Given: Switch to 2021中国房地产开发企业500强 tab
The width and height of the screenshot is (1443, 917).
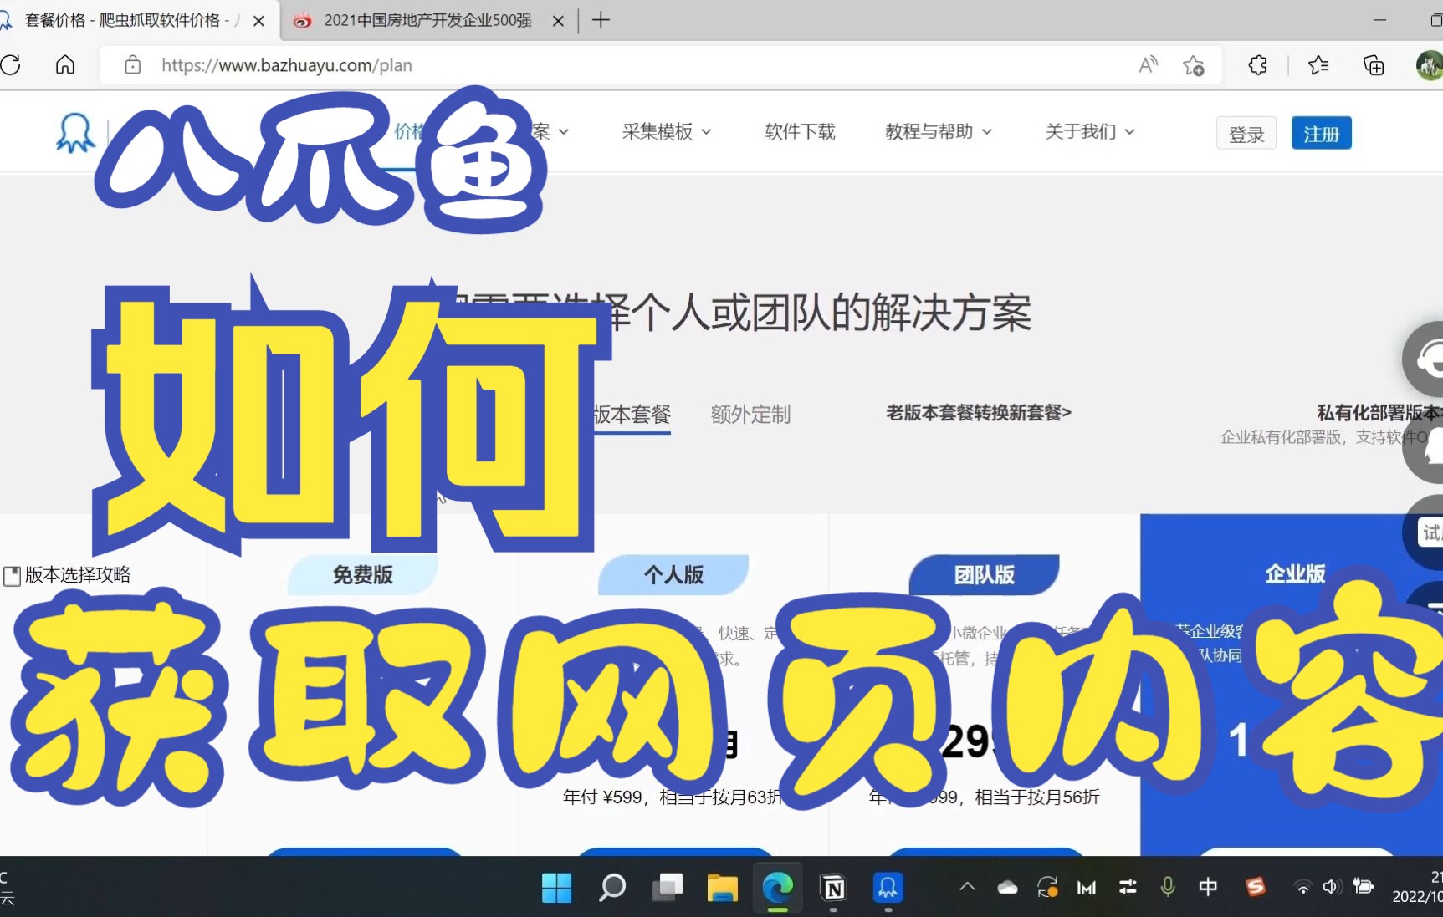Looking at the screenshot, I should pos(427,20).
